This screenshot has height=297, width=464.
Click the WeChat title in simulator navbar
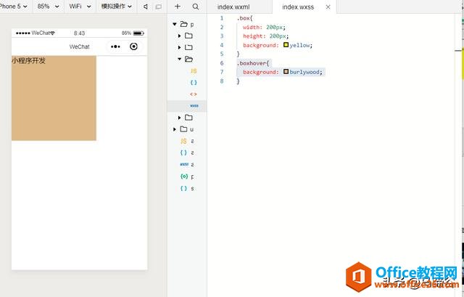[x=79, y=46]
